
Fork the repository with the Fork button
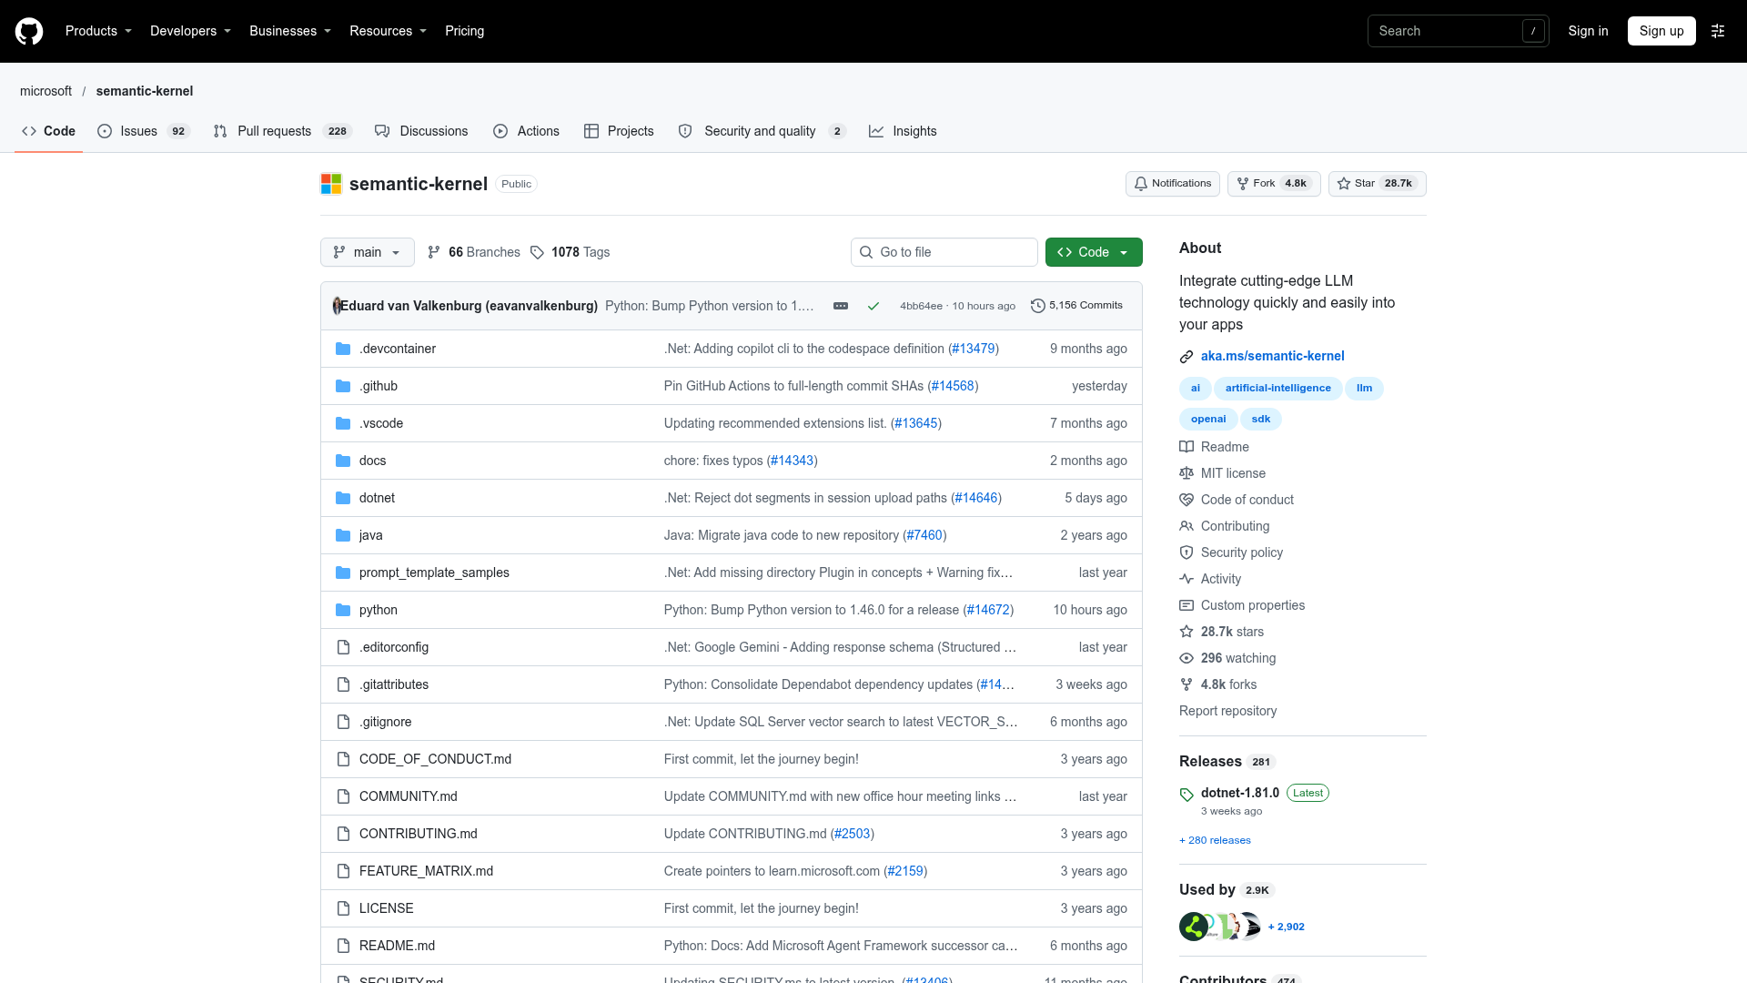pyautogui.click(x=1274, y=184)
